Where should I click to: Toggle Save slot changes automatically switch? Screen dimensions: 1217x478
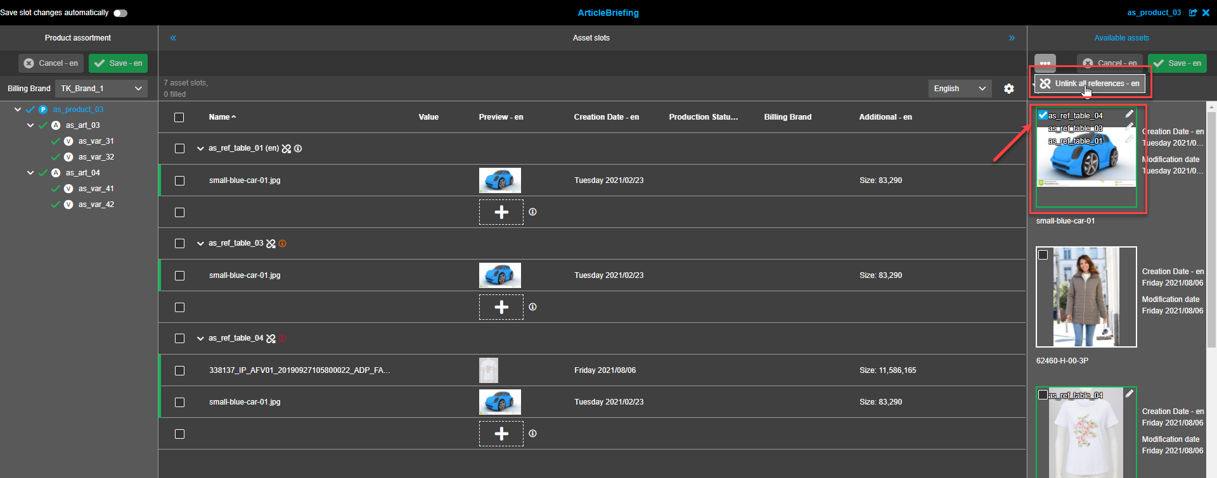(x=120, y=13)
